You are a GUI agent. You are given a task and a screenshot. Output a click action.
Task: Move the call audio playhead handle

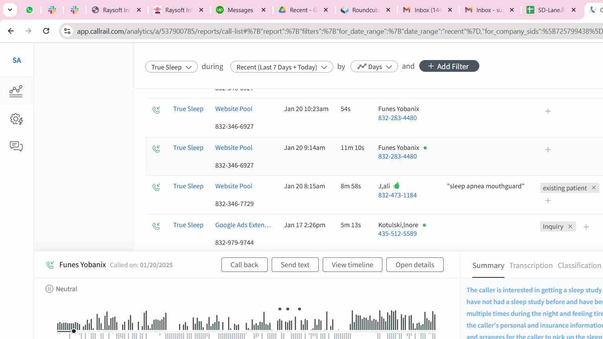[x=73, y=331]
